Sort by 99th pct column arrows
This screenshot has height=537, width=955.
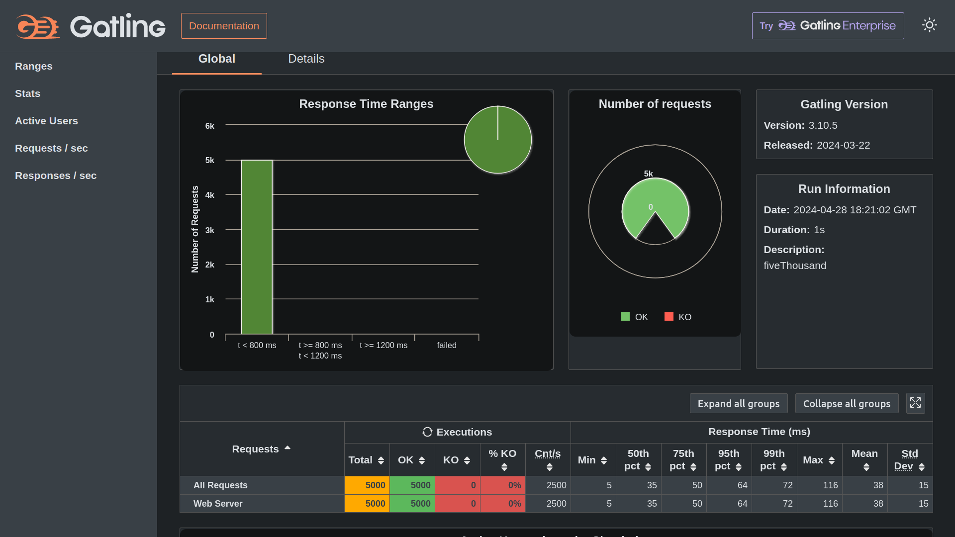tap(784, 467)
